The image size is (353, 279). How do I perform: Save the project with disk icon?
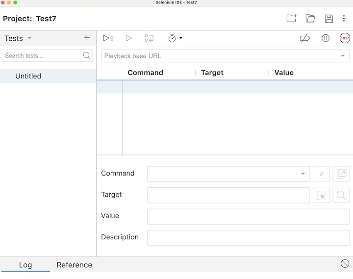329,19
